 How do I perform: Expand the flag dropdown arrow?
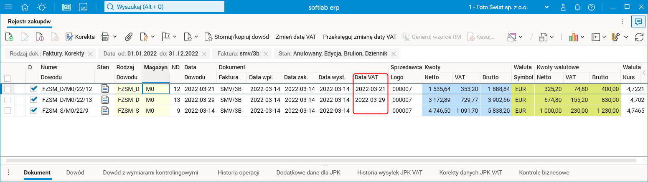[x=175, y=37]
